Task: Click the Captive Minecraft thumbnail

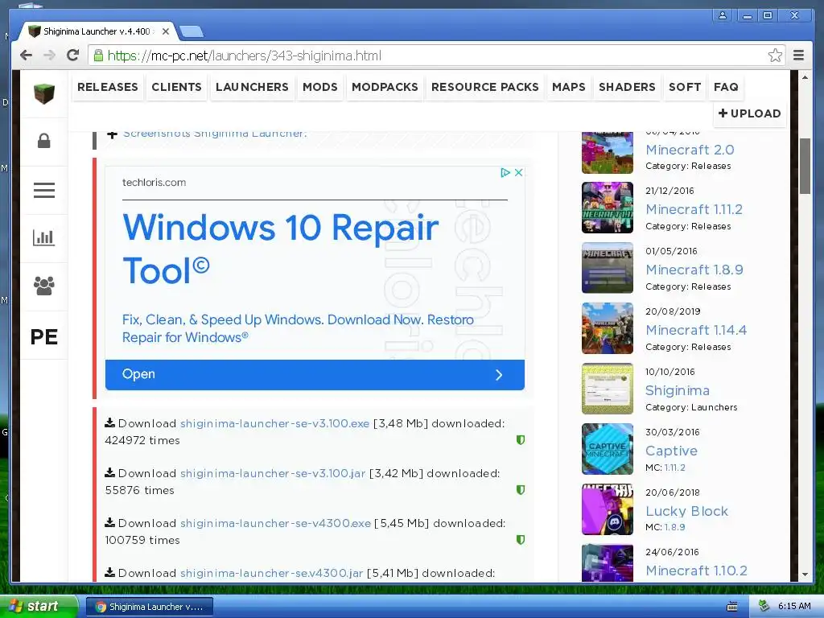Action: pos(607,449)
